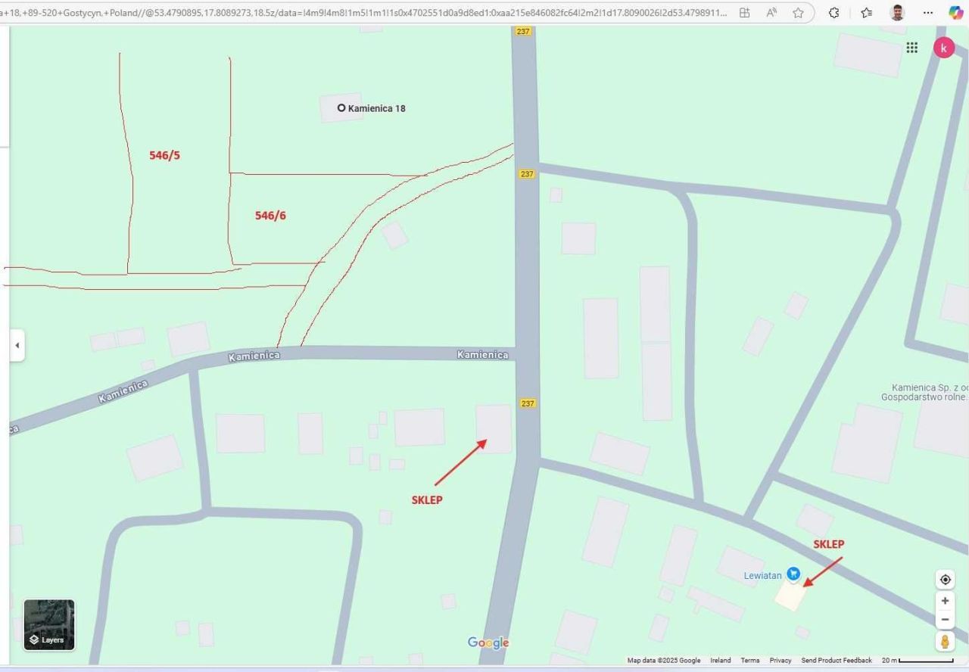Viewport: 969px width, 672px height.
Task: Open the Privacy link
Action: point(780,661)
